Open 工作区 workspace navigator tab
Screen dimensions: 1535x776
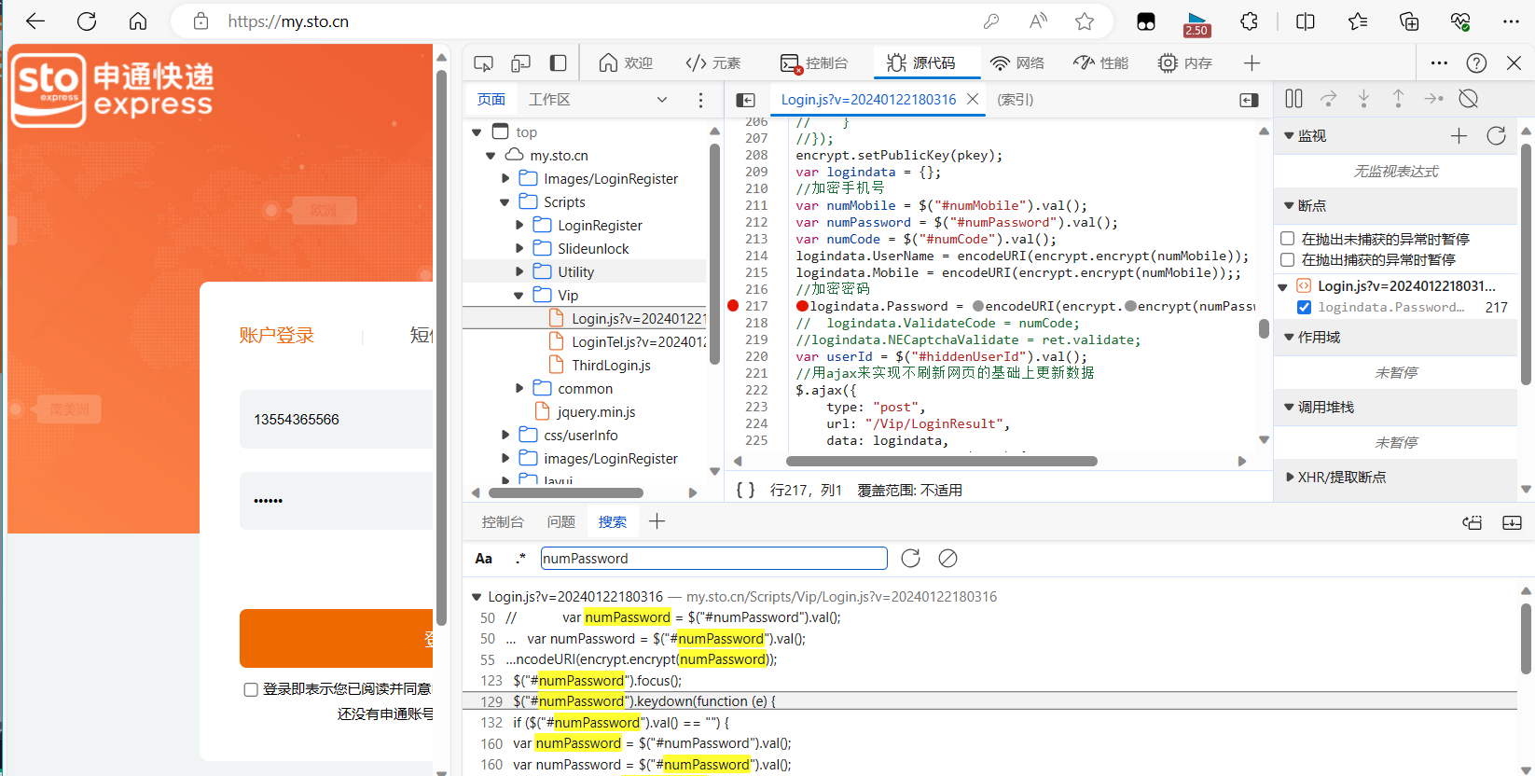click(x=549, y=100)
